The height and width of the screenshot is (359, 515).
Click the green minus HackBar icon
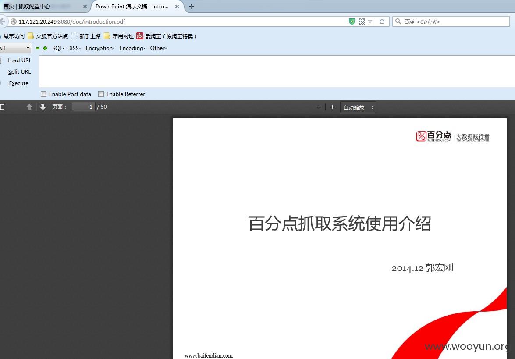point(38,48)
